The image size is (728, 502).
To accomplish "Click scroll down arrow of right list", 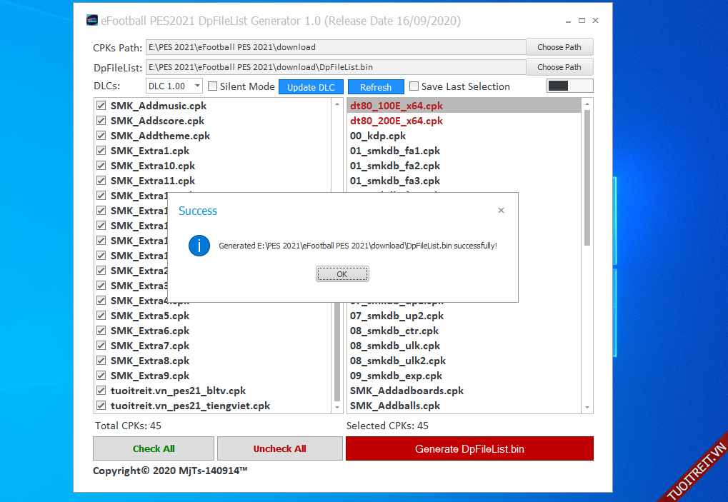I will coord(587,407).
